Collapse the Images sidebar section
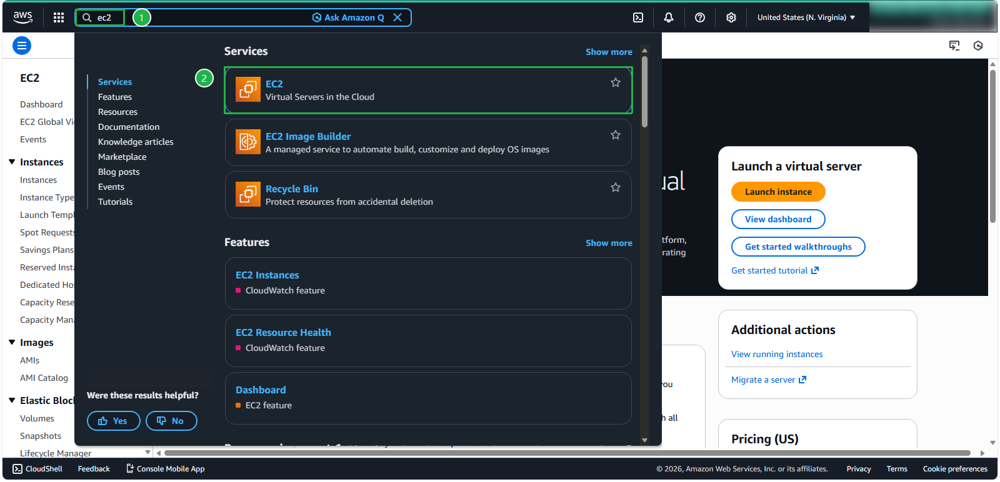1000x482 pixels. click(12, 342)
